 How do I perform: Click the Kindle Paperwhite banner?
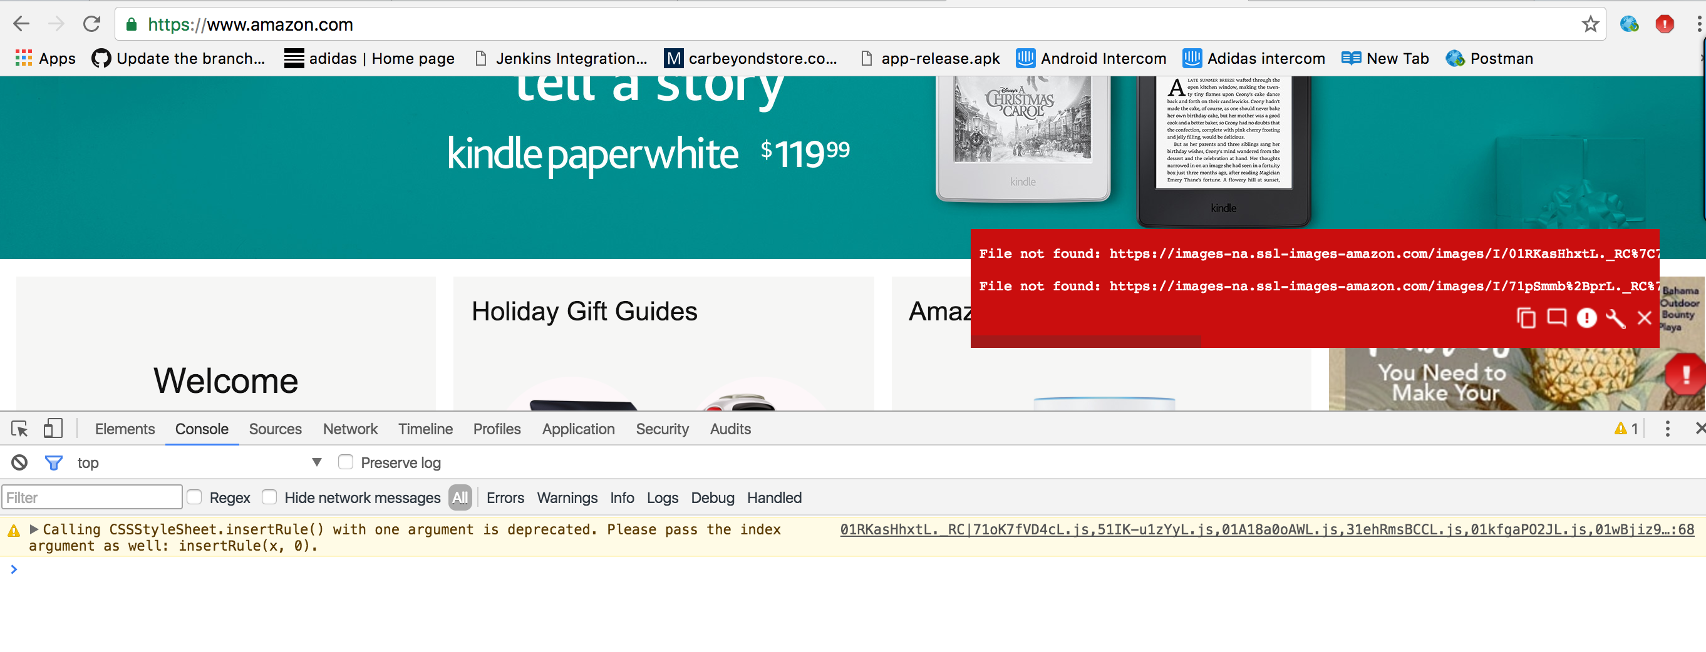[x=853, y=167]
